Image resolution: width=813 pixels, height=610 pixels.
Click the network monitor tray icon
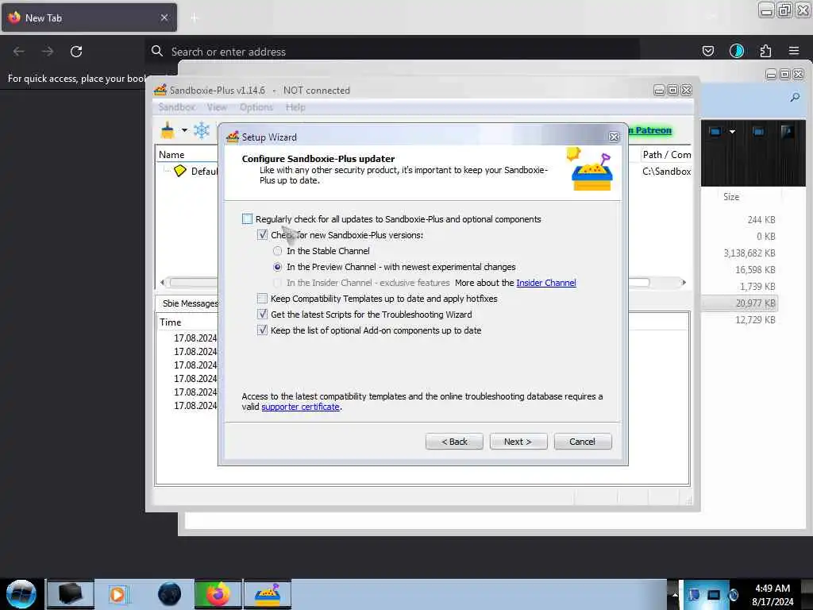coord(714,594)
